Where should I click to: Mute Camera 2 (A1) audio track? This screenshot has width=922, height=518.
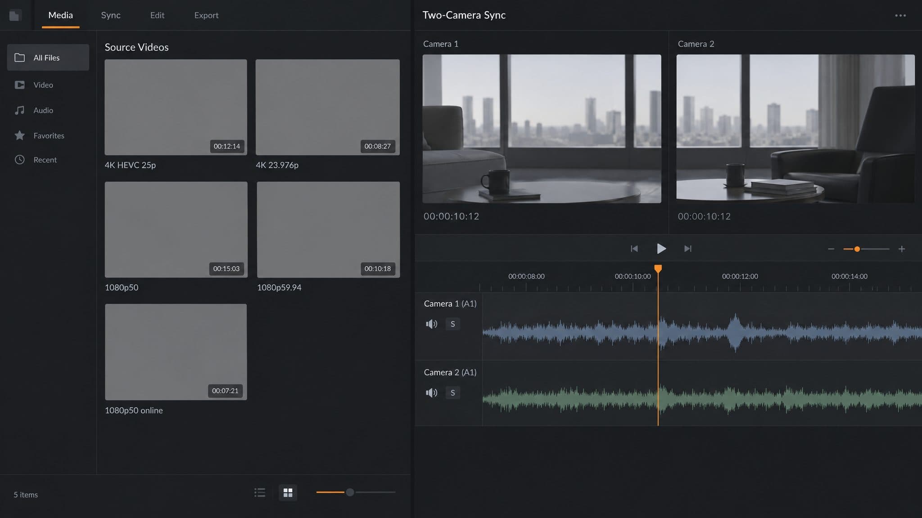[431, 393]
